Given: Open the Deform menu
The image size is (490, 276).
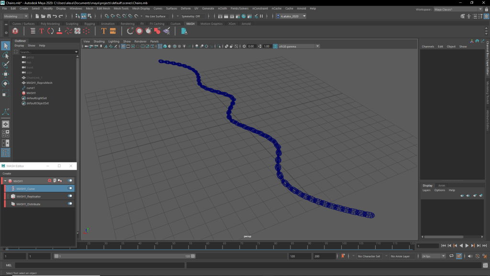Looking at the screenshot, I should pos(185,9).
